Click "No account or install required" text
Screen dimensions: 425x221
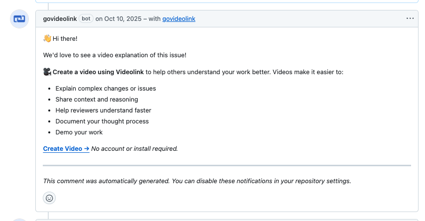click(134, 148)
